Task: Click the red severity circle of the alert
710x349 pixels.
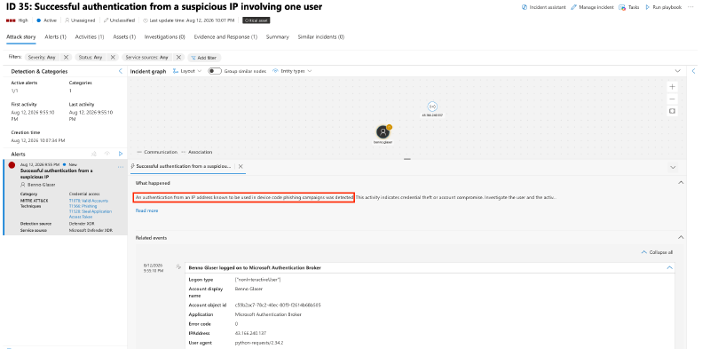Action: [x=12, y=165]
